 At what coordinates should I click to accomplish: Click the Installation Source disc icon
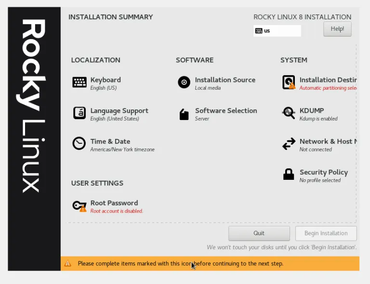click(x=184, y=82)
